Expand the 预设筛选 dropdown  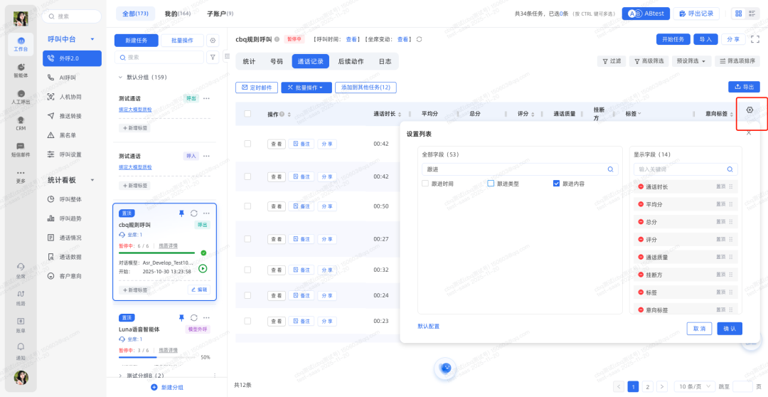tap(692, 61)
